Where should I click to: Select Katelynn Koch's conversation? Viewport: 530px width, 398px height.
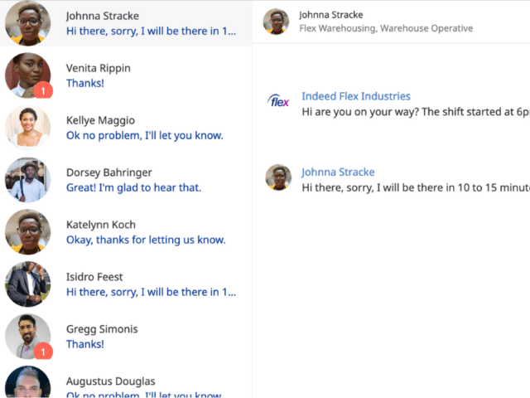point(149,232)
